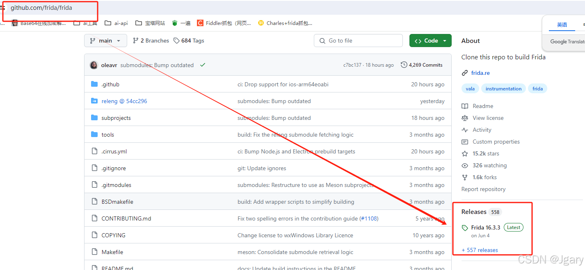Open the 2 Branches link
Viewport: 585px width, 270px height.
[151, 40]
